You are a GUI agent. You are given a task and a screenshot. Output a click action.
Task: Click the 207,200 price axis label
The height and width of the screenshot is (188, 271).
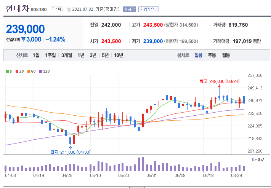[255, 151]
